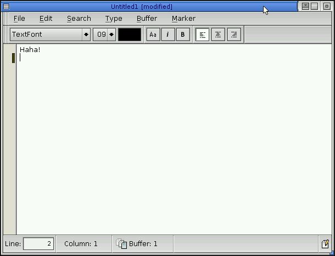Click the Line number input field
Viewport: 335px width, 256px height.
[x=38, y=244]
